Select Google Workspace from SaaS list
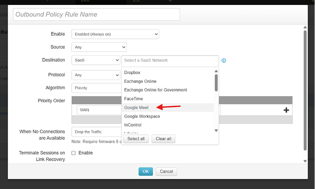Viewport: 315px width, 189px height. (x=168, y=117)
